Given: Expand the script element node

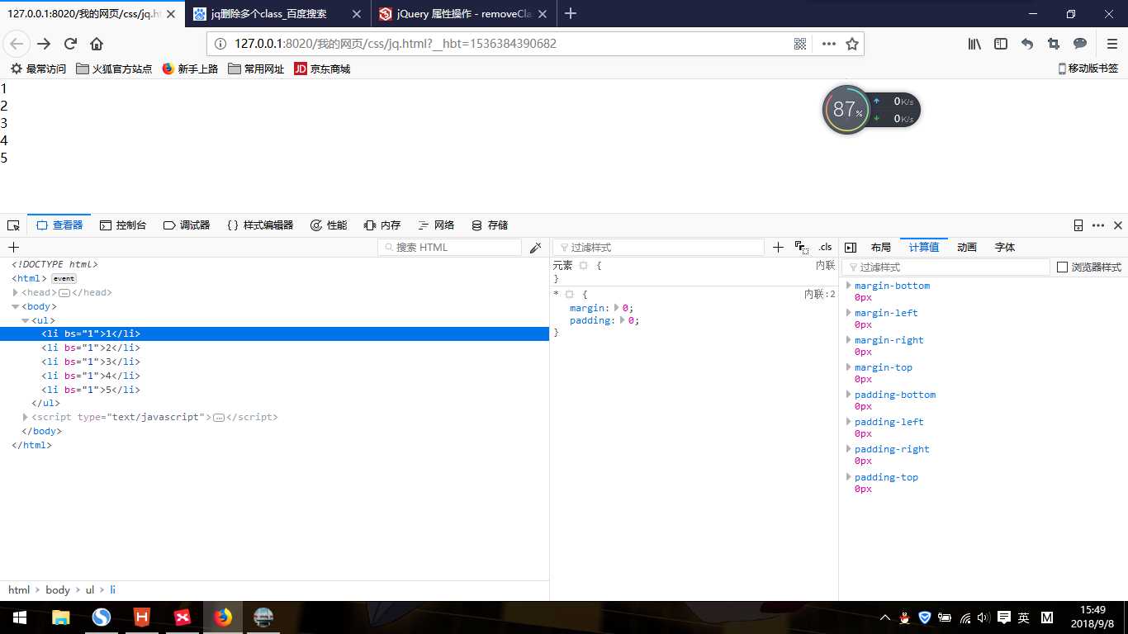Looking at the screenshot, I should (26, 417).
